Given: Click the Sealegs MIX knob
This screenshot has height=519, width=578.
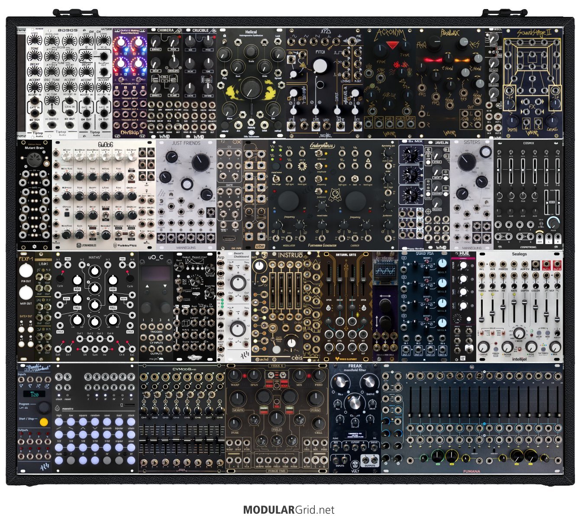Looking at the screenshot, I should coord(555,347).
